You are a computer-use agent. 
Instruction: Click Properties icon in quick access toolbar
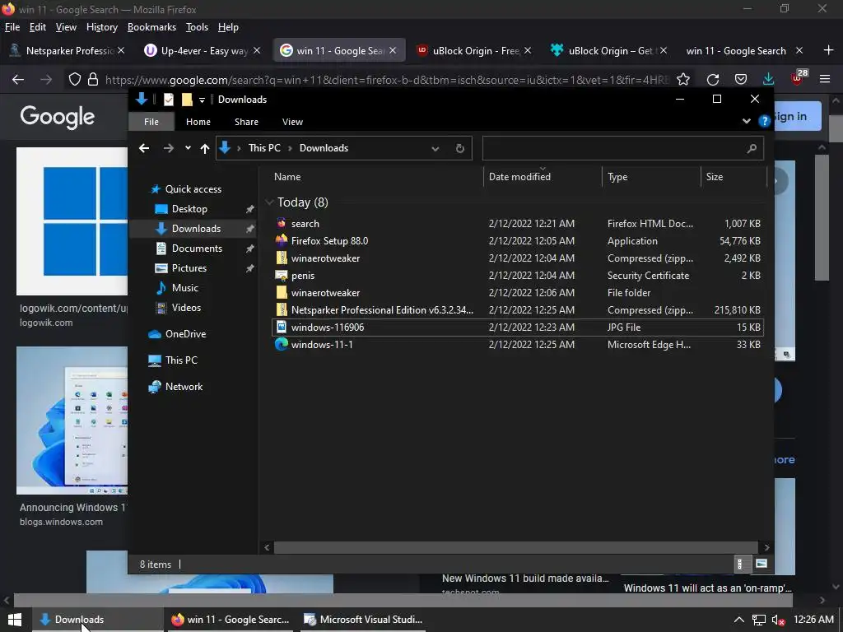(168, 100)
